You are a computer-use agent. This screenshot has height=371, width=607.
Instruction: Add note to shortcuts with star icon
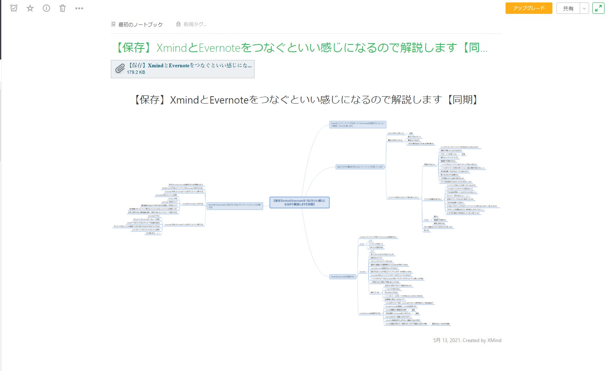click(30, 8)
